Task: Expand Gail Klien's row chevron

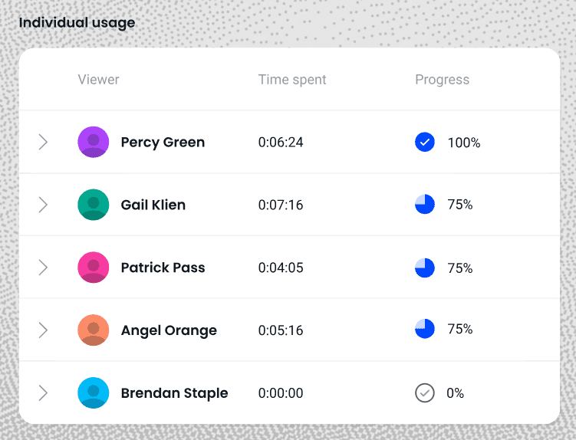Action: (43, 205)
